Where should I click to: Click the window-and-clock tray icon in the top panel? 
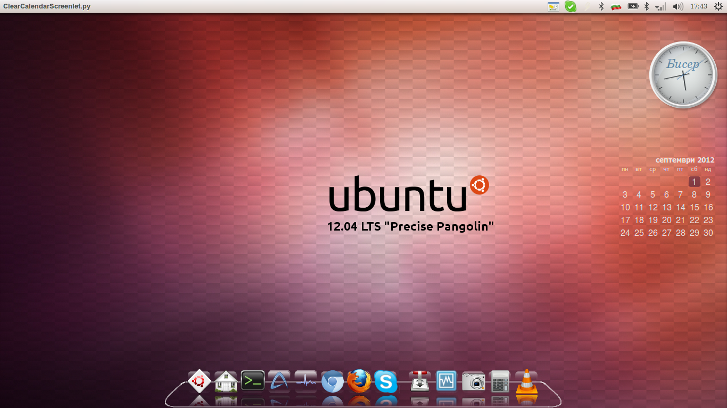click(x=553, y=6)
